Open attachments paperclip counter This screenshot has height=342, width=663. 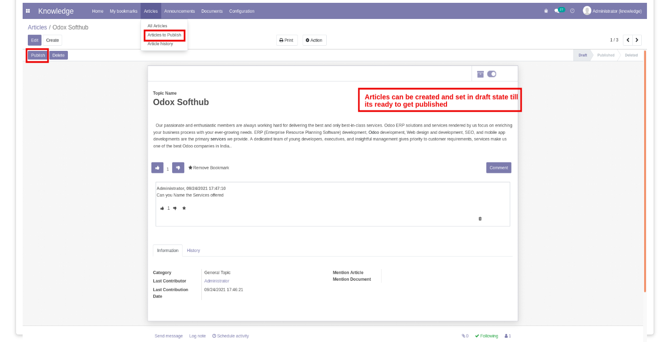tap(465, 336)
